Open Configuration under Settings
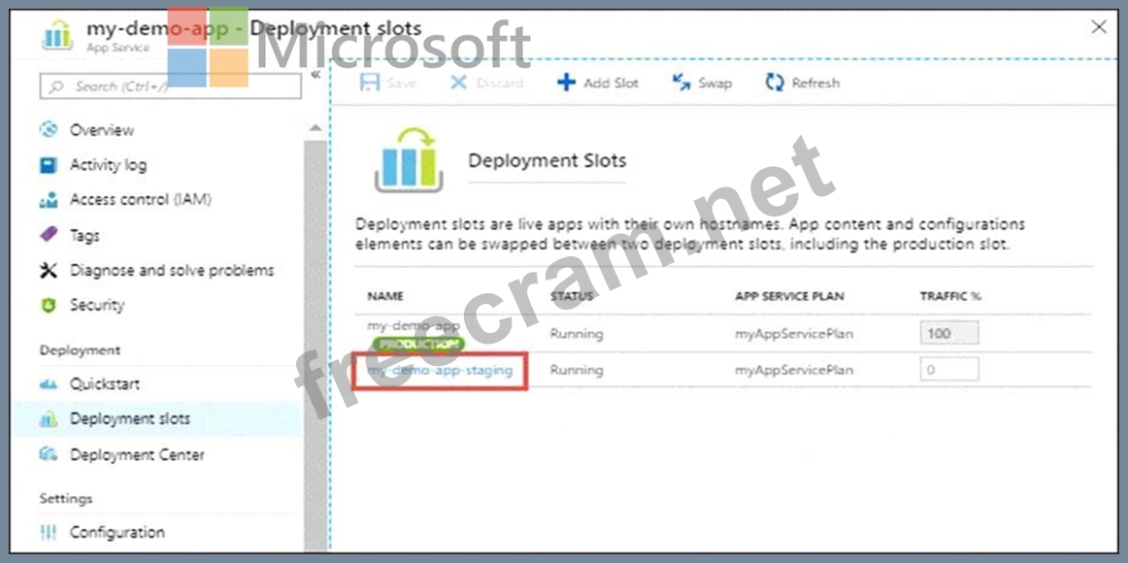The width and height of the screenshot is (1128, 563). [116, 532]
